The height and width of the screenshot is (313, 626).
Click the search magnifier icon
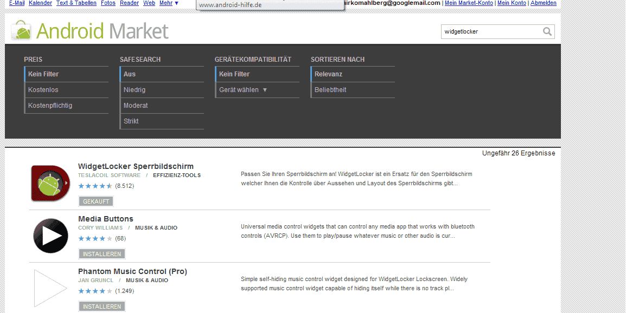click(547, 31)
